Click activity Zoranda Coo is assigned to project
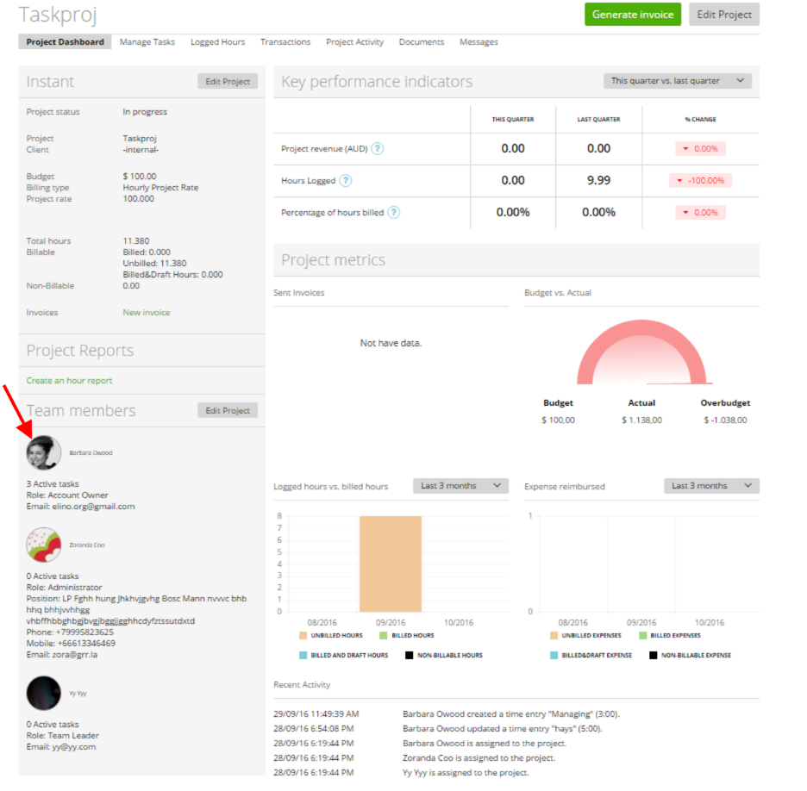 pos(479,758)
